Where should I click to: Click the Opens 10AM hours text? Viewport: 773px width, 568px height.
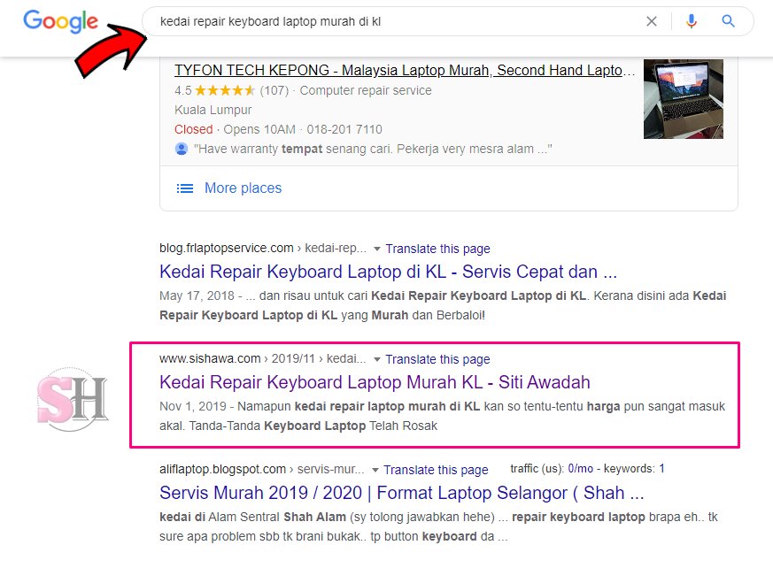tap(259, 129)
